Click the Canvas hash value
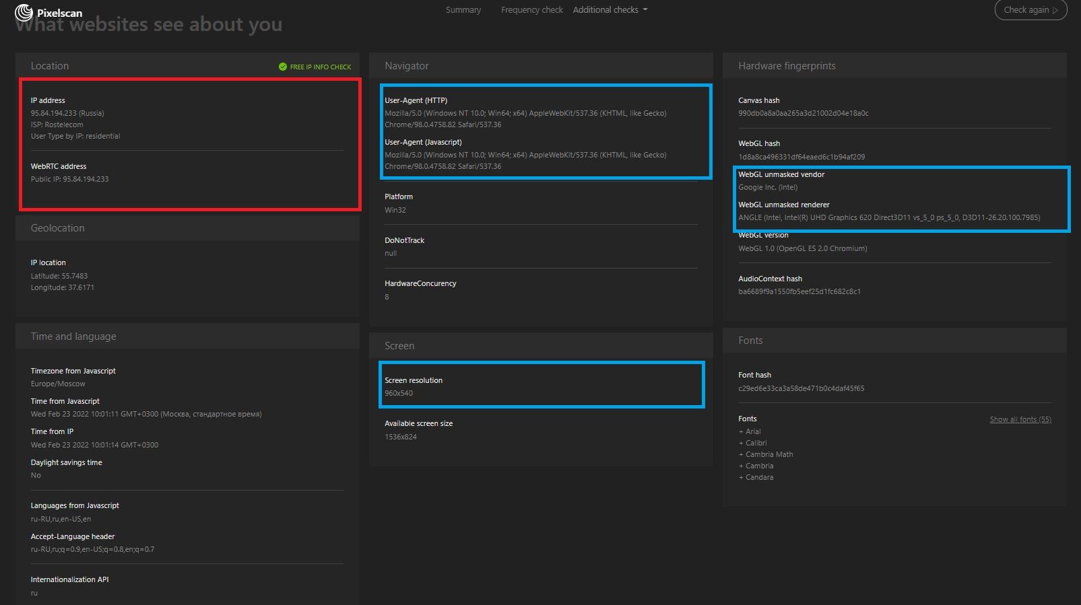Screen dimensions: 1081x605 point(803,114)
